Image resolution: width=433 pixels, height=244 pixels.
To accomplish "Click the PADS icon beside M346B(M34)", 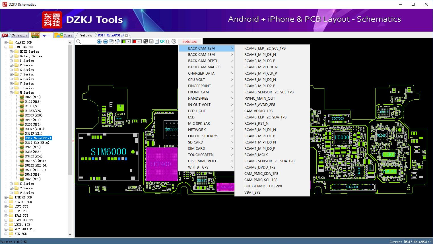I will 22,156.
